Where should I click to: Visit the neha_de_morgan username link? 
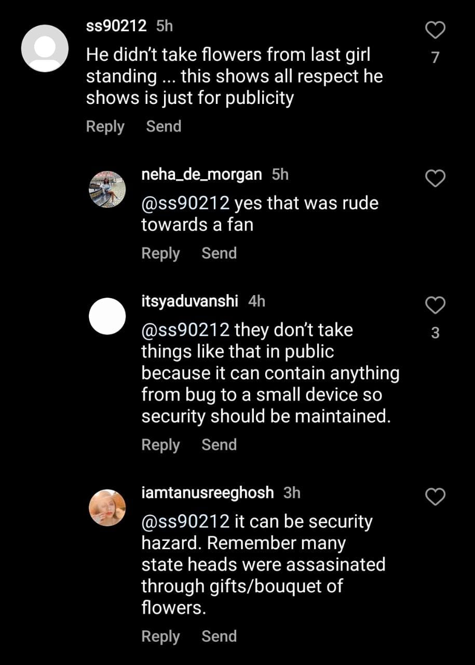(x=201, y=175)
